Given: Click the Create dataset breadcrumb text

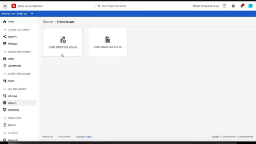Looking at the screenshot, I should tap(66, 22).
